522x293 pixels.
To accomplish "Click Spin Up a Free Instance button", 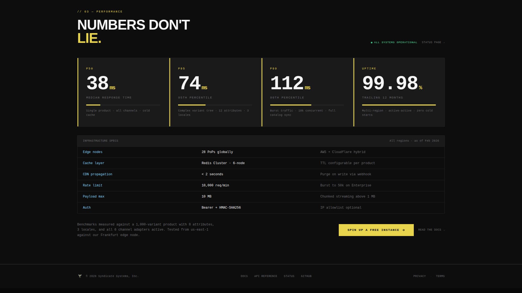I will [376, 230].
